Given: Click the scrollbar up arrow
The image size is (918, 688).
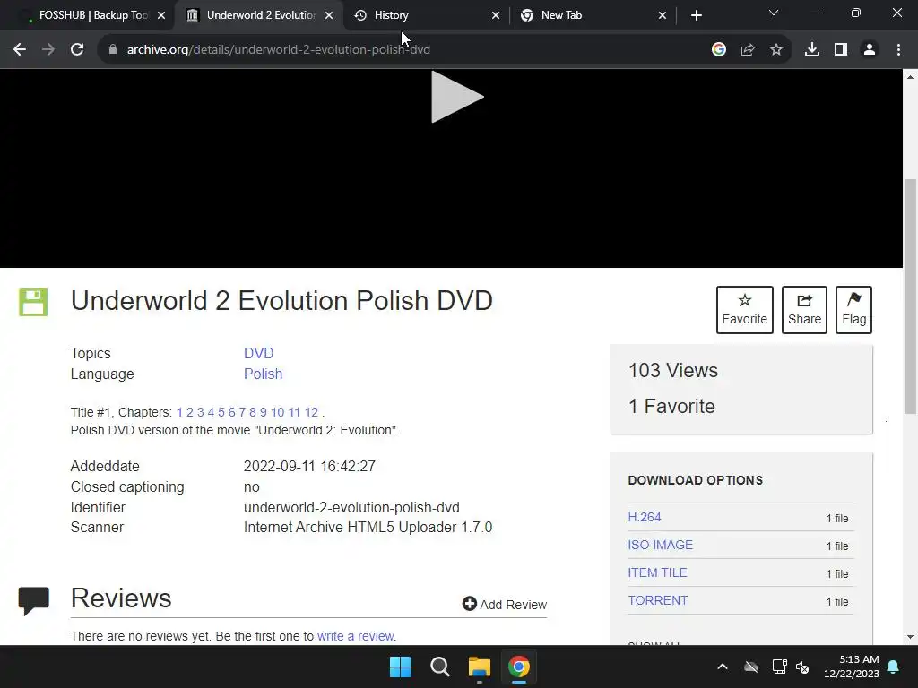Looking at the screenshot, I should tap(911, 77).
